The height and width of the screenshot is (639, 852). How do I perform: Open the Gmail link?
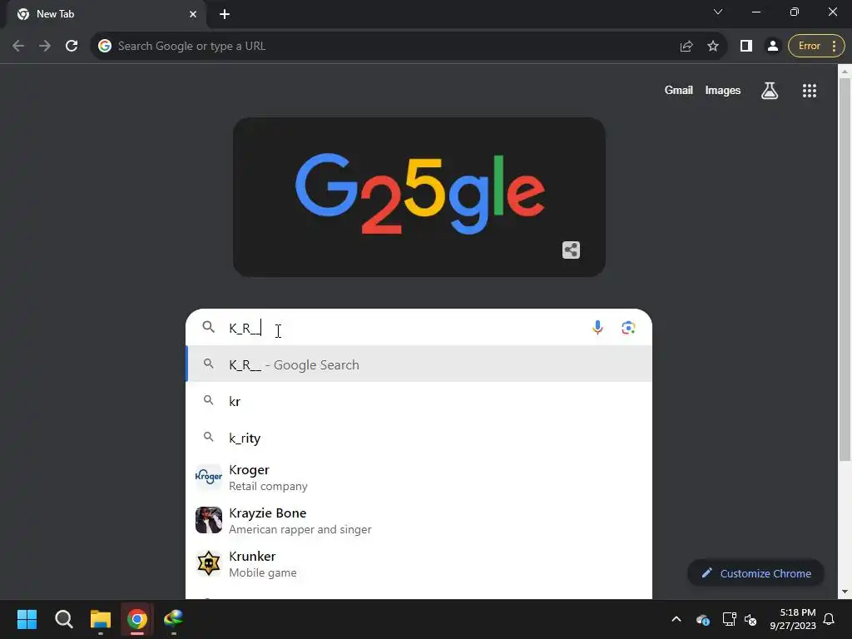[x=679, y=90]
